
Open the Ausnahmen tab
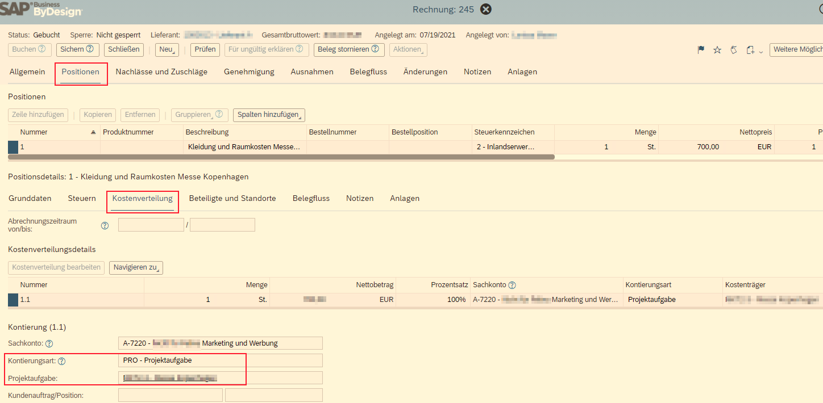(x=312, y=72)
